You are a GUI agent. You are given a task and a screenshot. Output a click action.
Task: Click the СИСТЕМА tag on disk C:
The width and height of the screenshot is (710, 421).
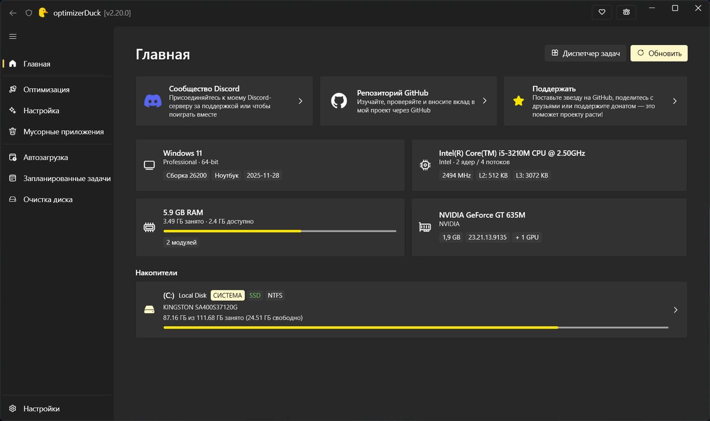[x=228, y=295]
